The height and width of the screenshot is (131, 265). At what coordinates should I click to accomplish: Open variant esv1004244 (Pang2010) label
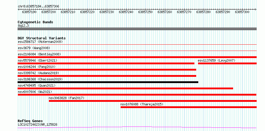click(x=37, y=67)
